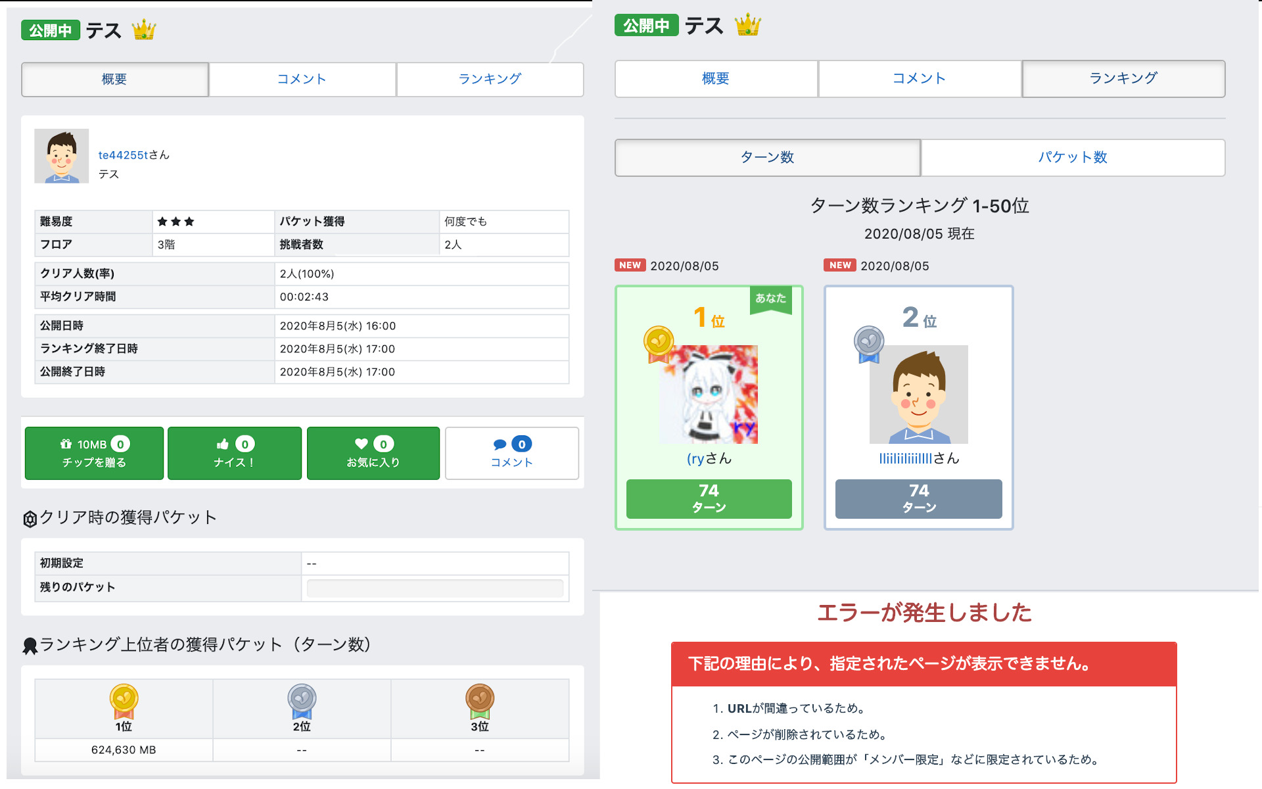
Task: Click the gold crown icon beside left title
Action: click(143, 30)
